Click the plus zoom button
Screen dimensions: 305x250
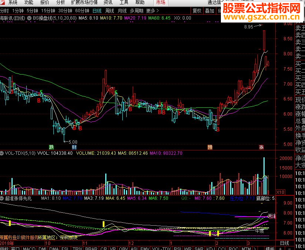click(x=280, y=249)
